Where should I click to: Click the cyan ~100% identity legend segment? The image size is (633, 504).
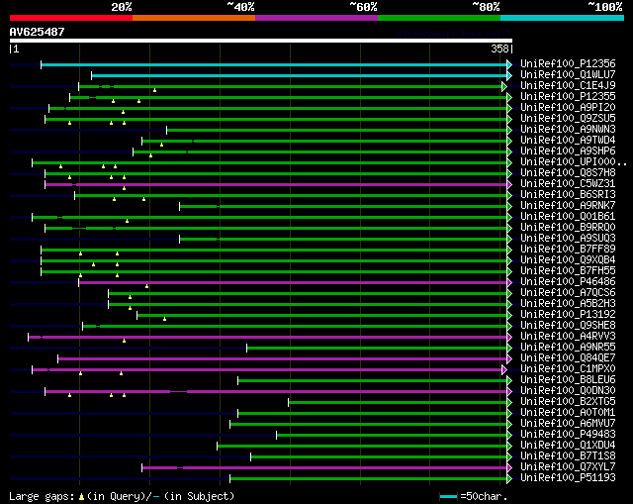tap(563, 18)
